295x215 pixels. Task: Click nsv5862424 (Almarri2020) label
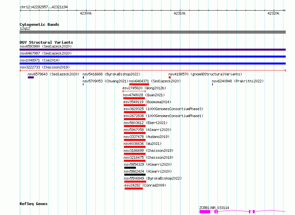[148, 171]
